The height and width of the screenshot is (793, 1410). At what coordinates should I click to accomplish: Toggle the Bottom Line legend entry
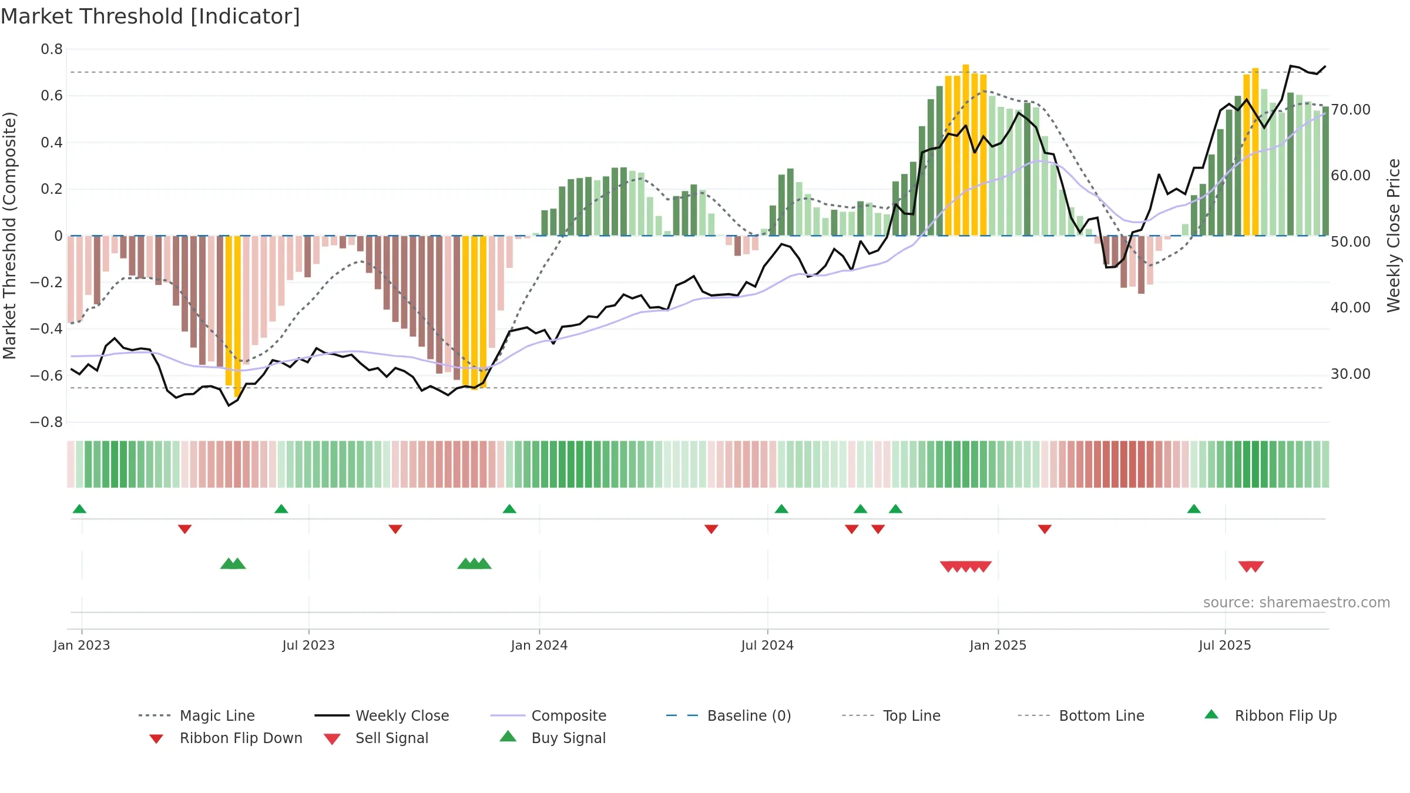point(1081,715)
